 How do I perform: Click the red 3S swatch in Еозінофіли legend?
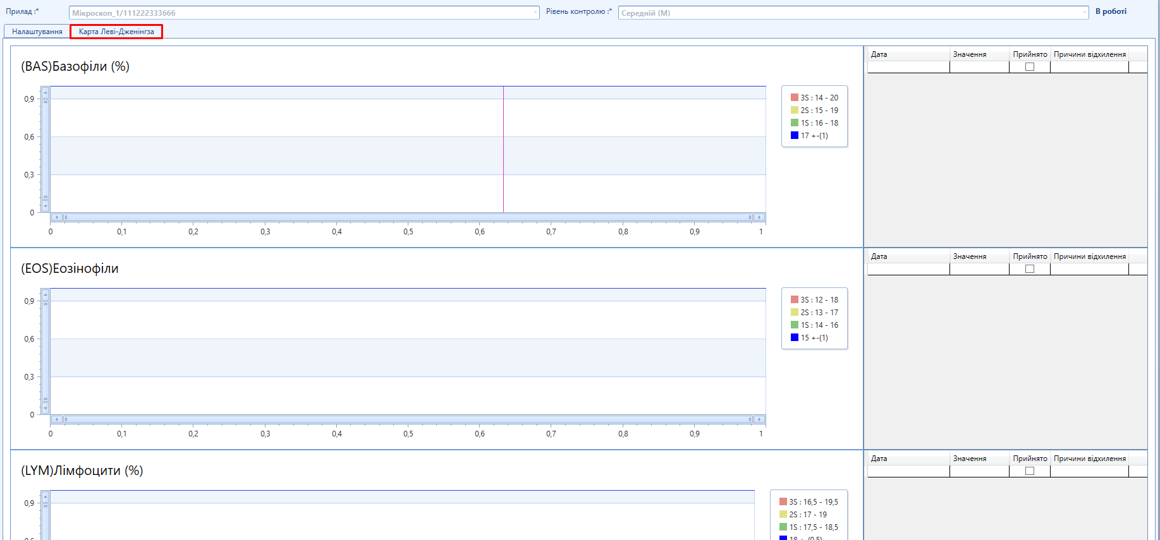[x=795, y=299]
